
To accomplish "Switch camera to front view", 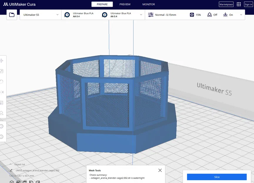I will 18,182.
